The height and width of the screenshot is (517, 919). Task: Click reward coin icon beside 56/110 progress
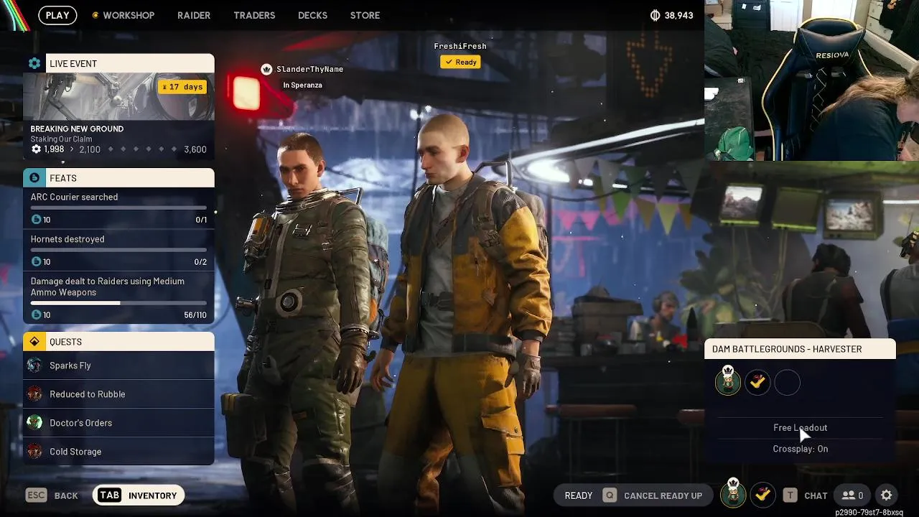click(x=37, y=315)
